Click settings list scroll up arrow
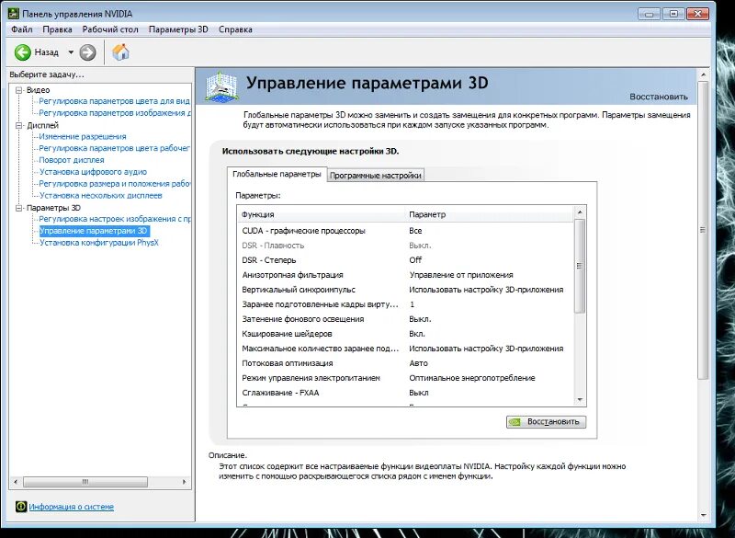735x538 pixels. coord(580,212)
